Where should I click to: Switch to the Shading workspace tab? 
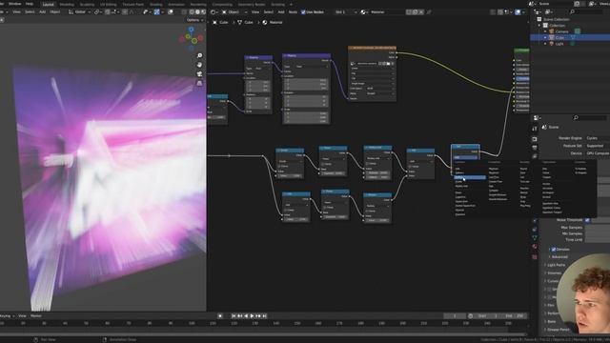pos(155,4)
